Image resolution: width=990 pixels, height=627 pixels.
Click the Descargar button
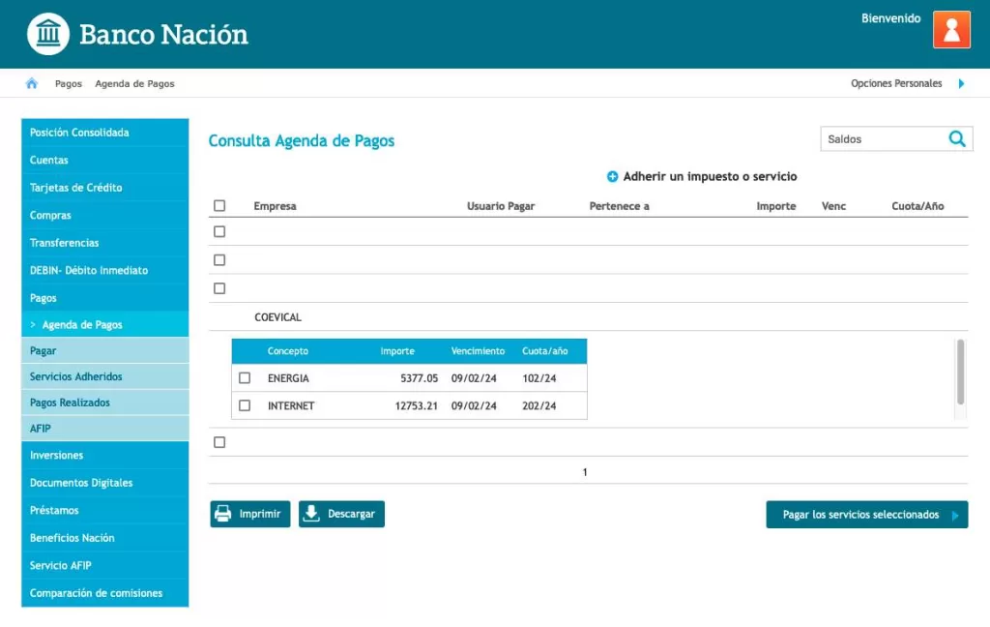[x=341, y=514]
